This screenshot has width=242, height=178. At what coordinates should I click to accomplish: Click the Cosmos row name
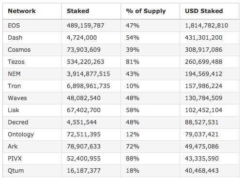pyautogui.click(x=19, y=50)
